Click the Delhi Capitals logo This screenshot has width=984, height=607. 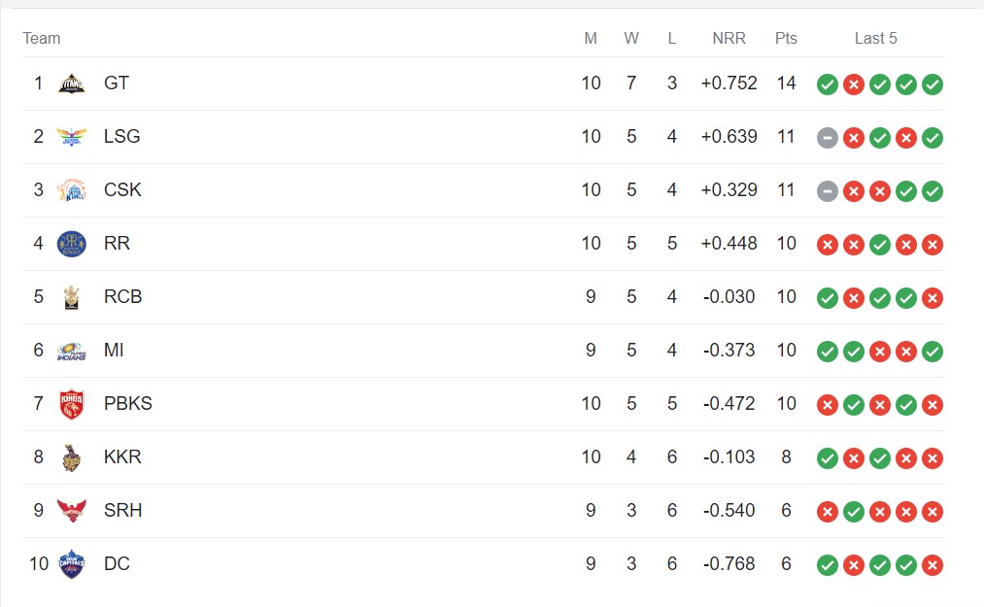click(71, 564)
